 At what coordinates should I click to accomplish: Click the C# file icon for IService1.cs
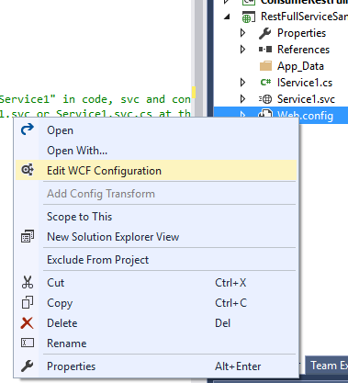point(265,83)
